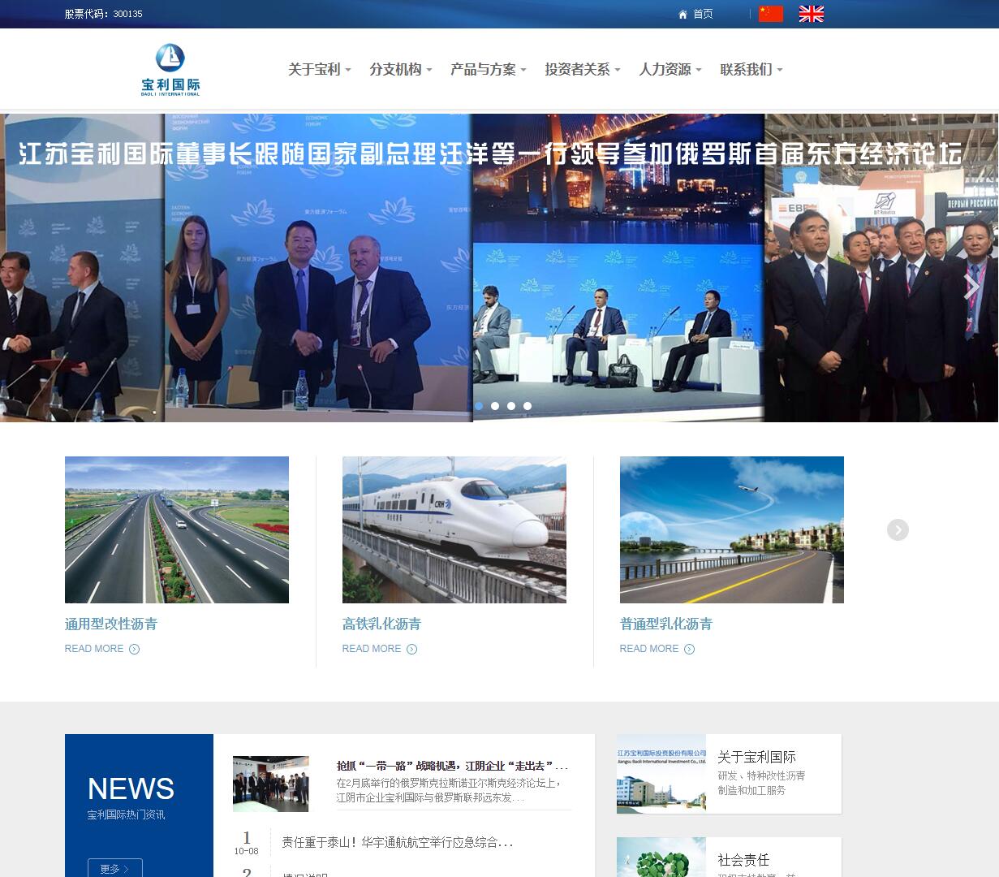Select second carousel dot indicator
Screen dimensions: 999x877
pos(495,406)
